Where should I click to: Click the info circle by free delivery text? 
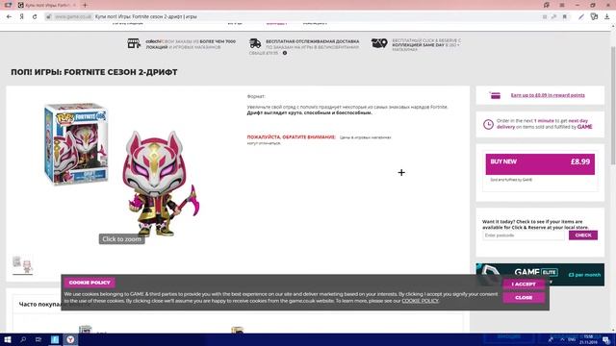coord(285,53)
